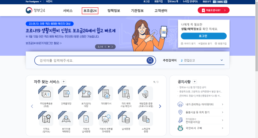Increase screen size with plus icon
258x138 pixels.
point(226,2)
